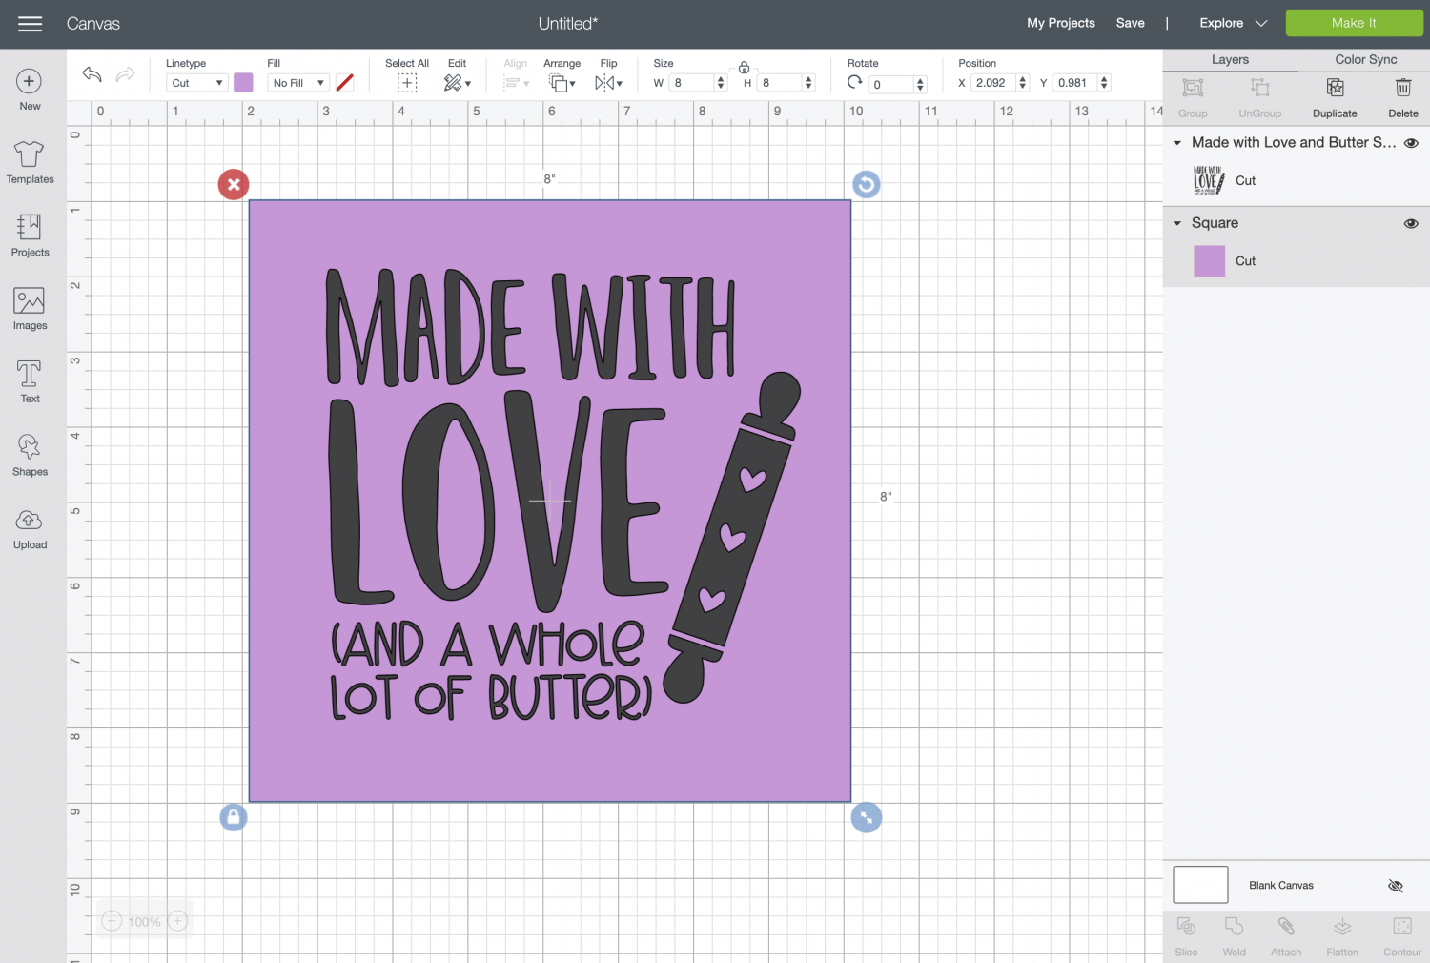Click the Rotate stepper arrows
Screen dimensions: 1430x963
(920, 85)
